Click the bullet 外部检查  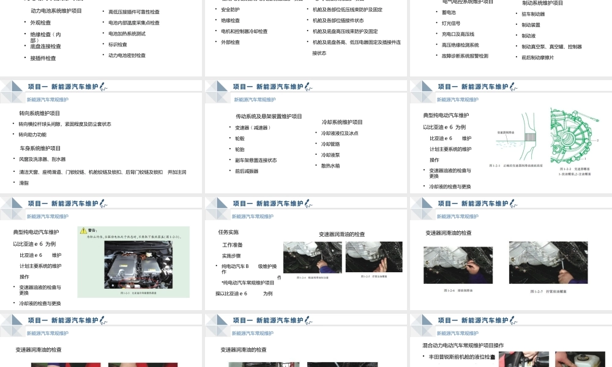[230, 42]
